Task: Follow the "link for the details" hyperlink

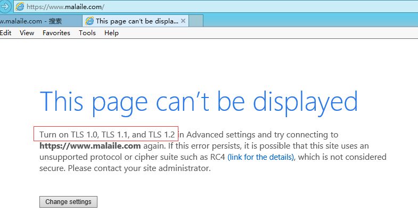Action: 260,157
